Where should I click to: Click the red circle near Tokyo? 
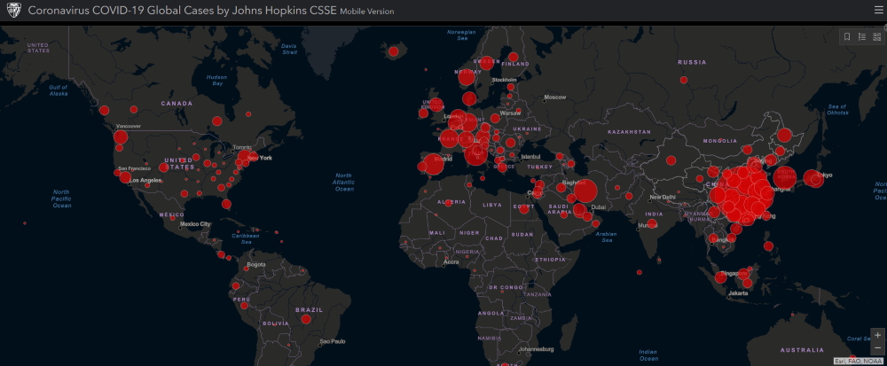(812, 177)
